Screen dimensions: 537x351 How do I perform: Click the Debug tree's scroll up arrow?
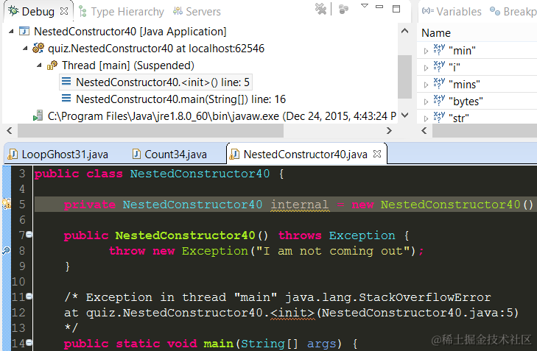(x=405, y=31)
